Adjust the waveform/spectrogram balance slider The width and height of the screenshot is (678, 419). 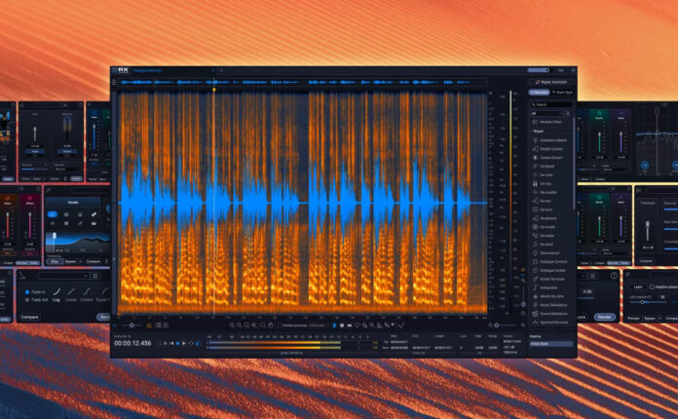pos(132,325)
